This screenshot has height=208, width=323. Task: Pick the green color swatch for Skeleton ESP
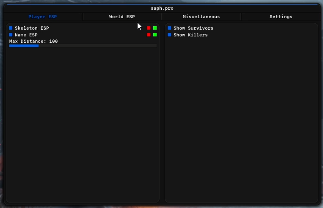click(x=155, y=28)
